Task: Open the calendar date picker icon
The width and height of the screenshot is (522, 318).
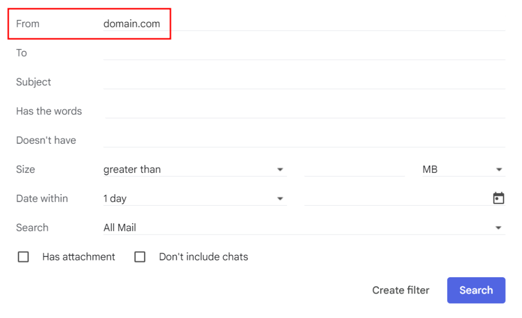Action: pyautogui.click(x=498, y=198)
